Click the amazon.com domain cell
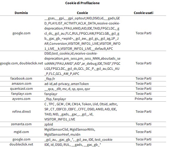Viewport: 169px width, 147px height. 21,83
